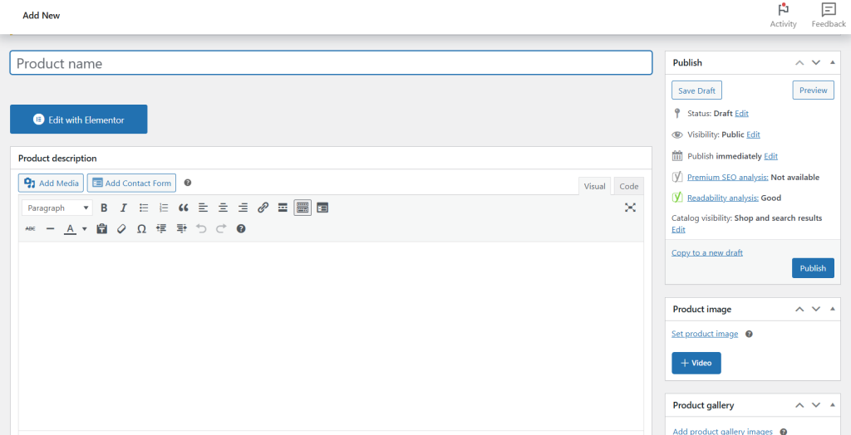Click help icon beside Add Contact Form
Viewport: 851px width, 435px height.
pos(188,183)
